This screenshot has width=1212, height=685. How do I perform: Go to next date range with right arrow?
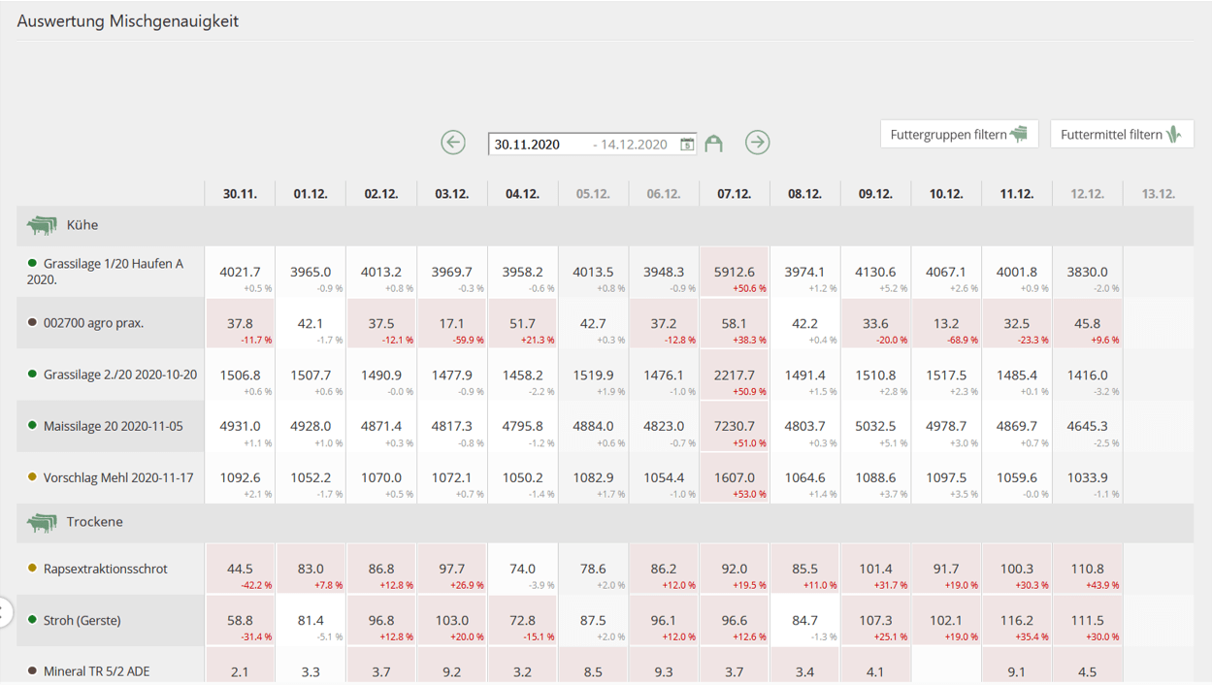[x=757, y=143]
